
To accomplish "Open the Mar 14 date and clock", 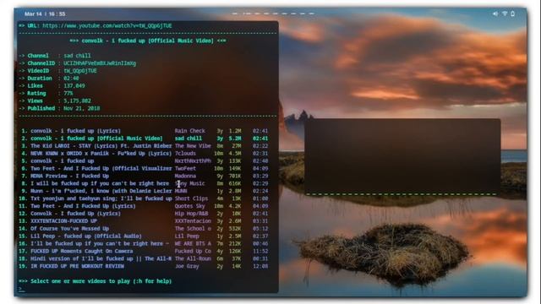I will point(45,14).
